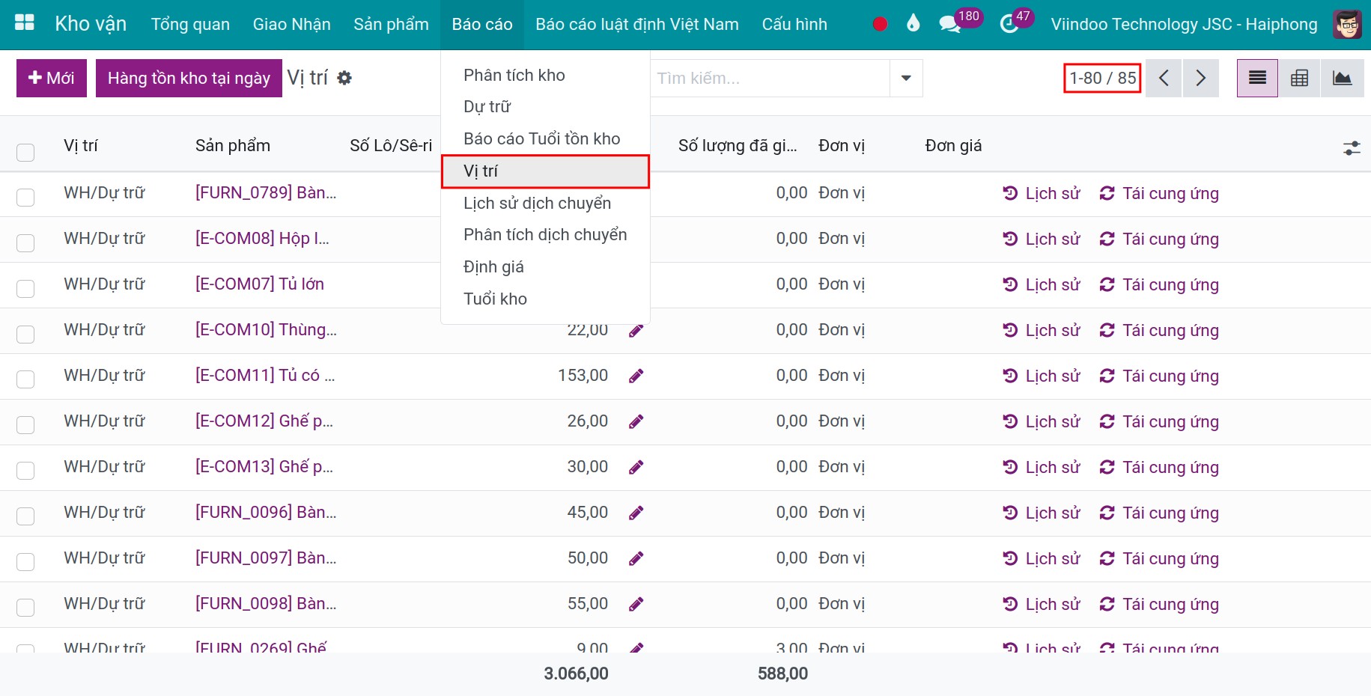
Task: Switch company Viindoo Technology JSC - Haiphong
Action: (1184, 24)
